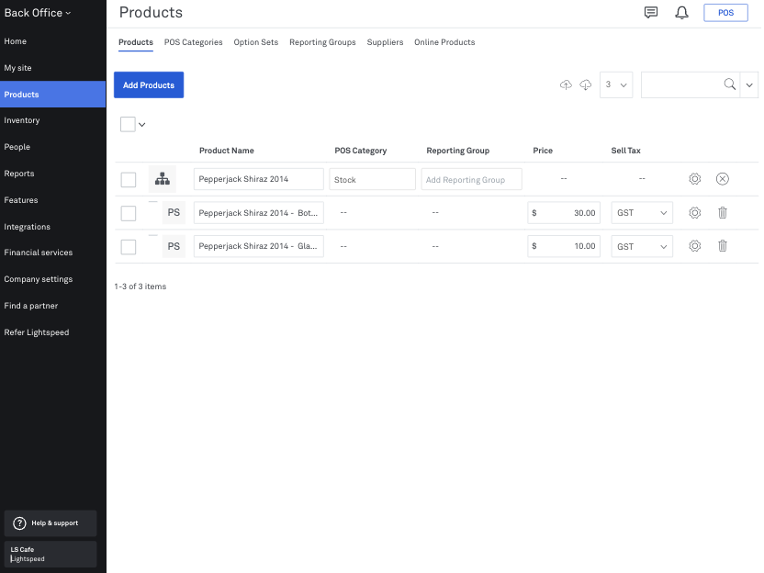Delete the $10.00 Glass variant with trash icon
Viewport: 764px width, 573px height.
[x=723, y=246]
